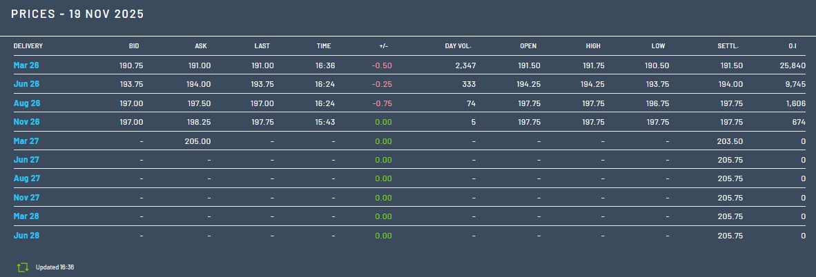
Task: Click the Aug 27 delivery link
Action: pyautogui.click(x=27, y=178)
